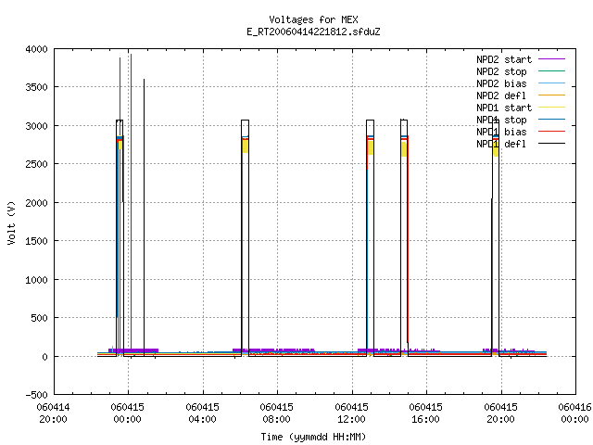Screen dimensions: 593x445
Task: Click the -500 y-axis tick label
Action: tap(36, 395)
